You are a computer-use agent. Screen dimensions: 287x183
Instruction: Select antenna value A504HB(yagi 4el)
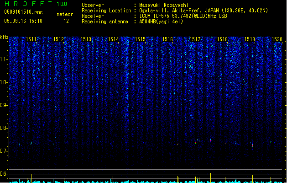point(161,22)
